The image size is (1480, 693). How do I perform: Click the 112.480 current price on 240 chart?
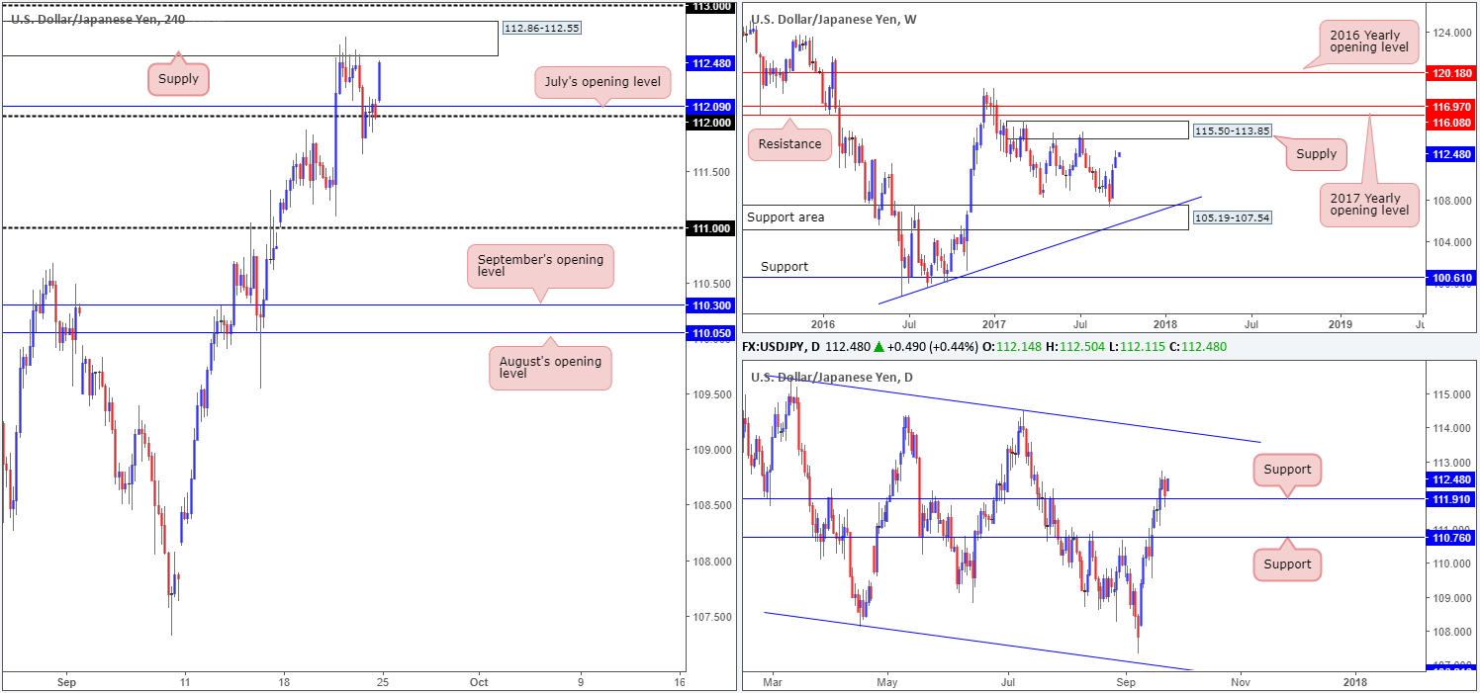712,63
